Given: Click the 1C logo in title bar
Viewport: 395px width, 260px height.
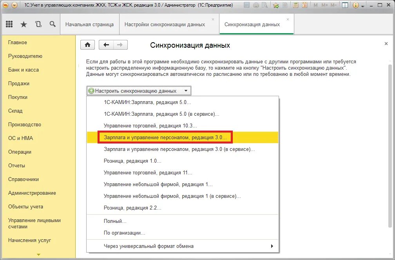Looking at the screenshot, I should 5,5.
